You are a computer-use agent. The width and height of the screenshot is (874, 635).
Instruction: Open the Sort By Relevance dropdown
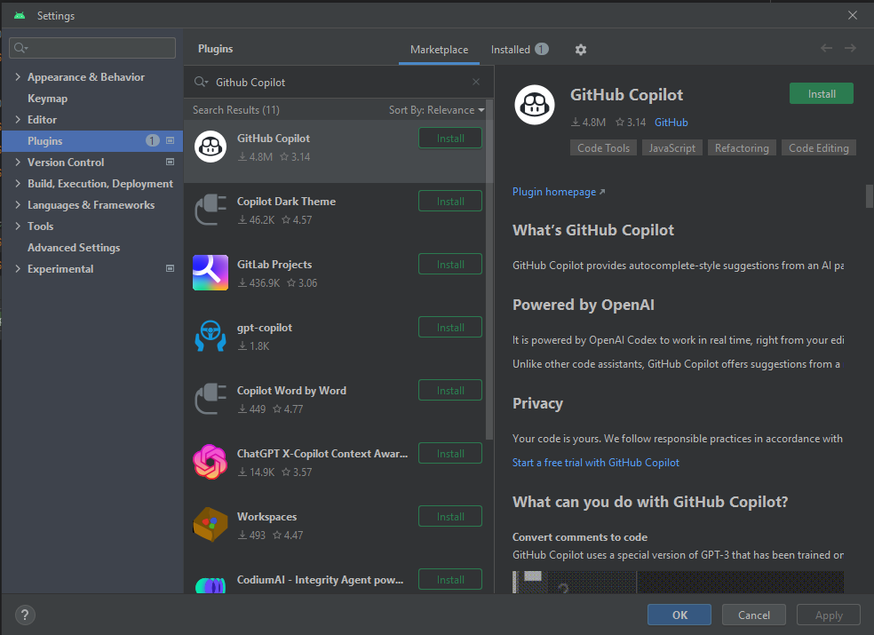pyautogui.click(x=436, y=110)
